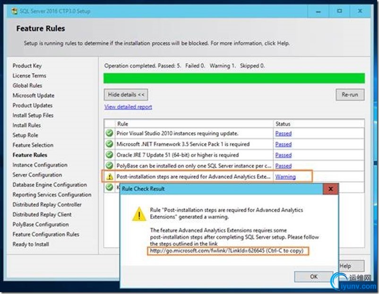Click 'Prior Visual Studio 2010 instances requiring update' row

(x=234, y=133)
